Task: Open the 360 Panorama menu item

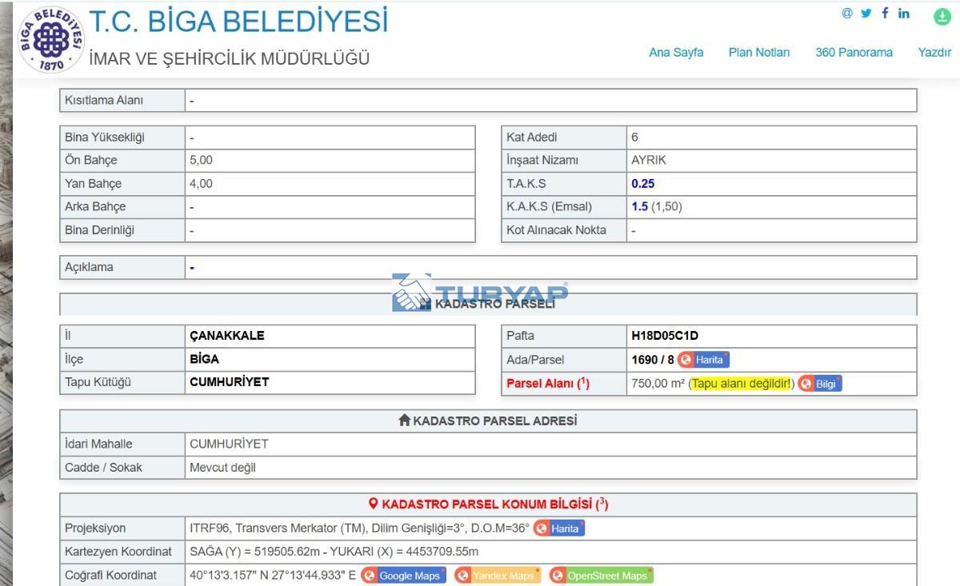Action: click(854, 53)
